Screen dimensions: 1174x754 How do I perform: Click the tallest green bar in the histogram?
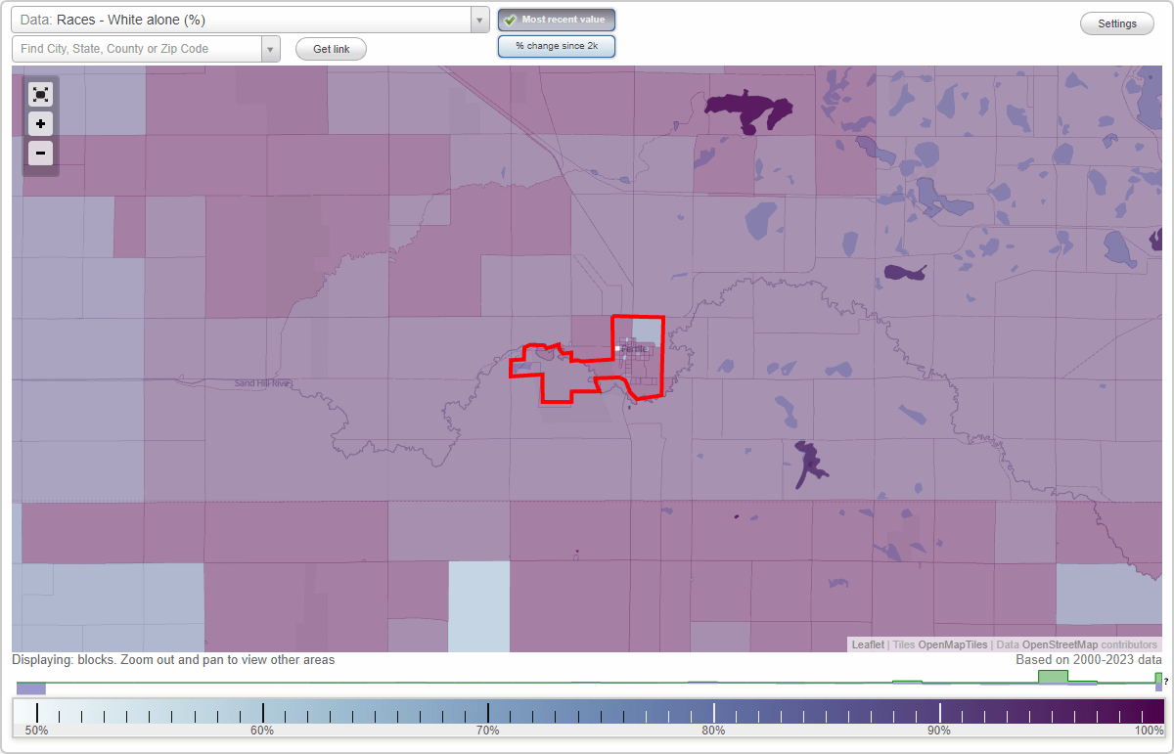click(x=1052, y=677)
